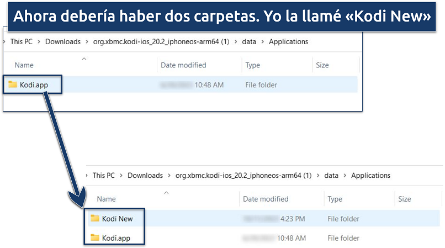Select the Kodi.app folder icon in lower window
Viewport: 445px width, 248px height.
(x=95, y=238)
